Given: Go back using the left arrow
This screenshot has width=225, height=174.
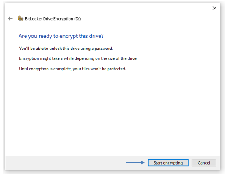Looking at the screenshot, I should pos(10,18).
